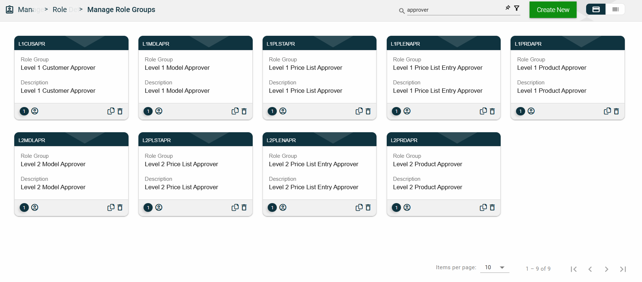The height and width of the screenshot is (282, 642).
Task: Open users icon on L1PLSTAPR card
Action: (283, 111)
